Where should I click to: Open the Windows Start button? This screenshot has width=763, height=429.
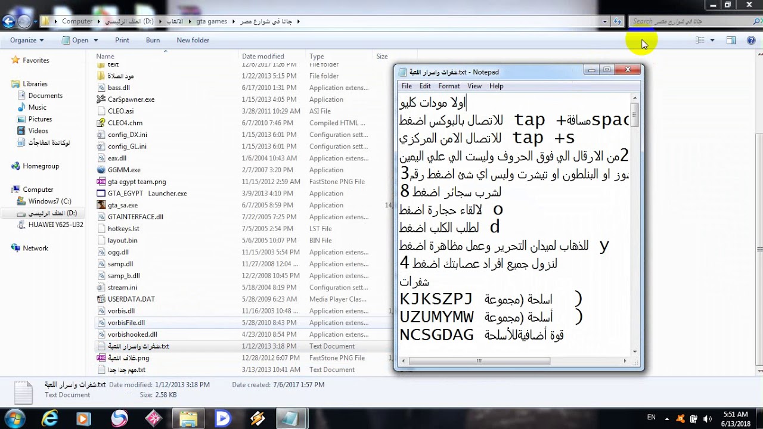pos(14,418)
